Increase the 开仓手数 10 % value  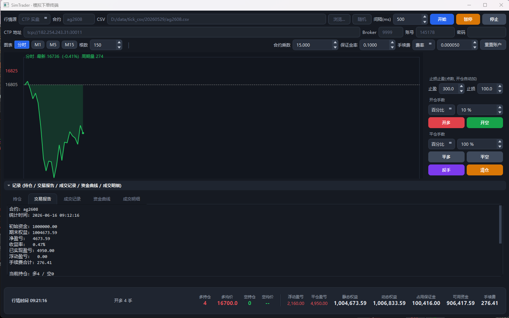click(500, 108)
